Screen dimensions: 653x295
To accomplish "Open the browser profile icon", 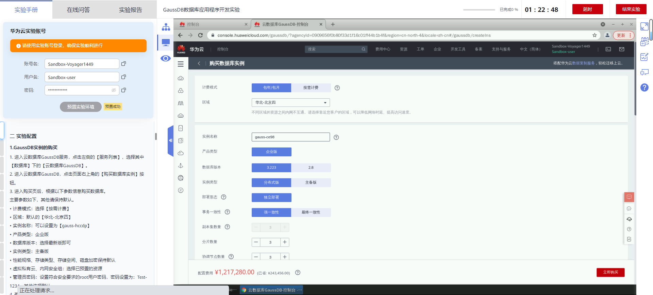I will [607, 35].
